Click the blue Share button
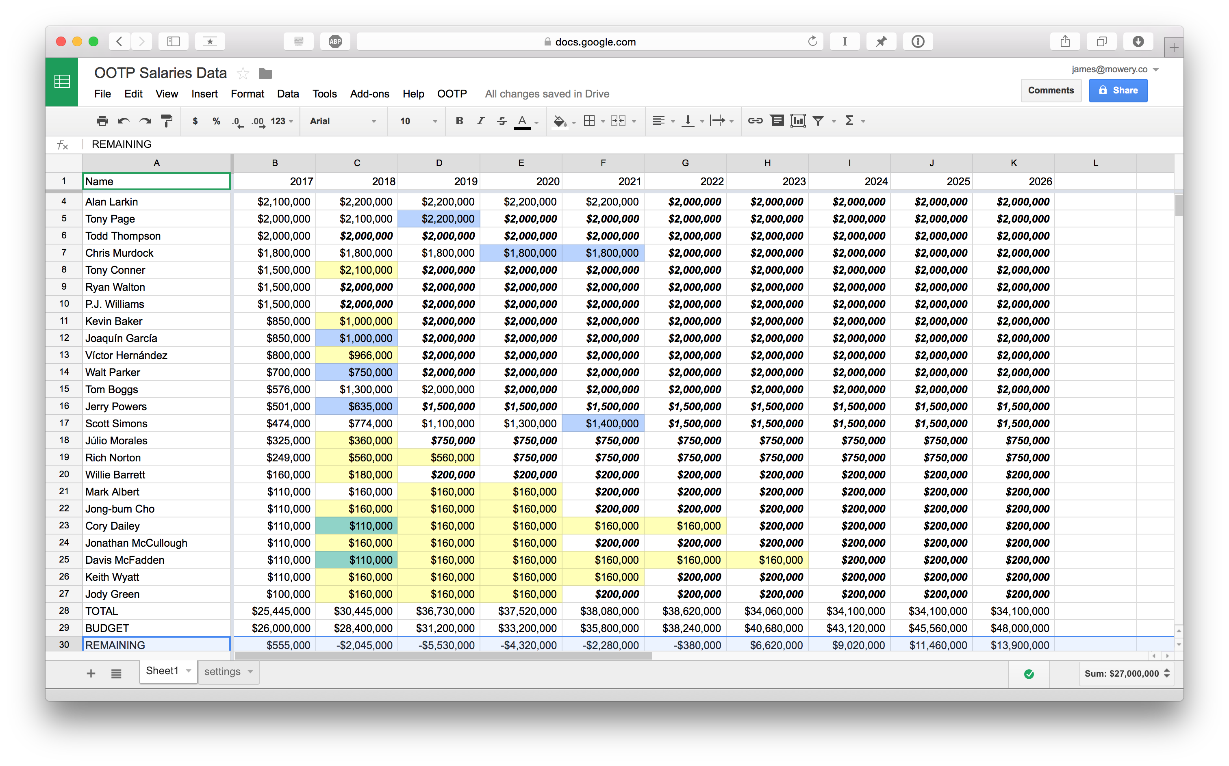The image size is (1229, 766). pyautogui.click(x=1118, y=90)
